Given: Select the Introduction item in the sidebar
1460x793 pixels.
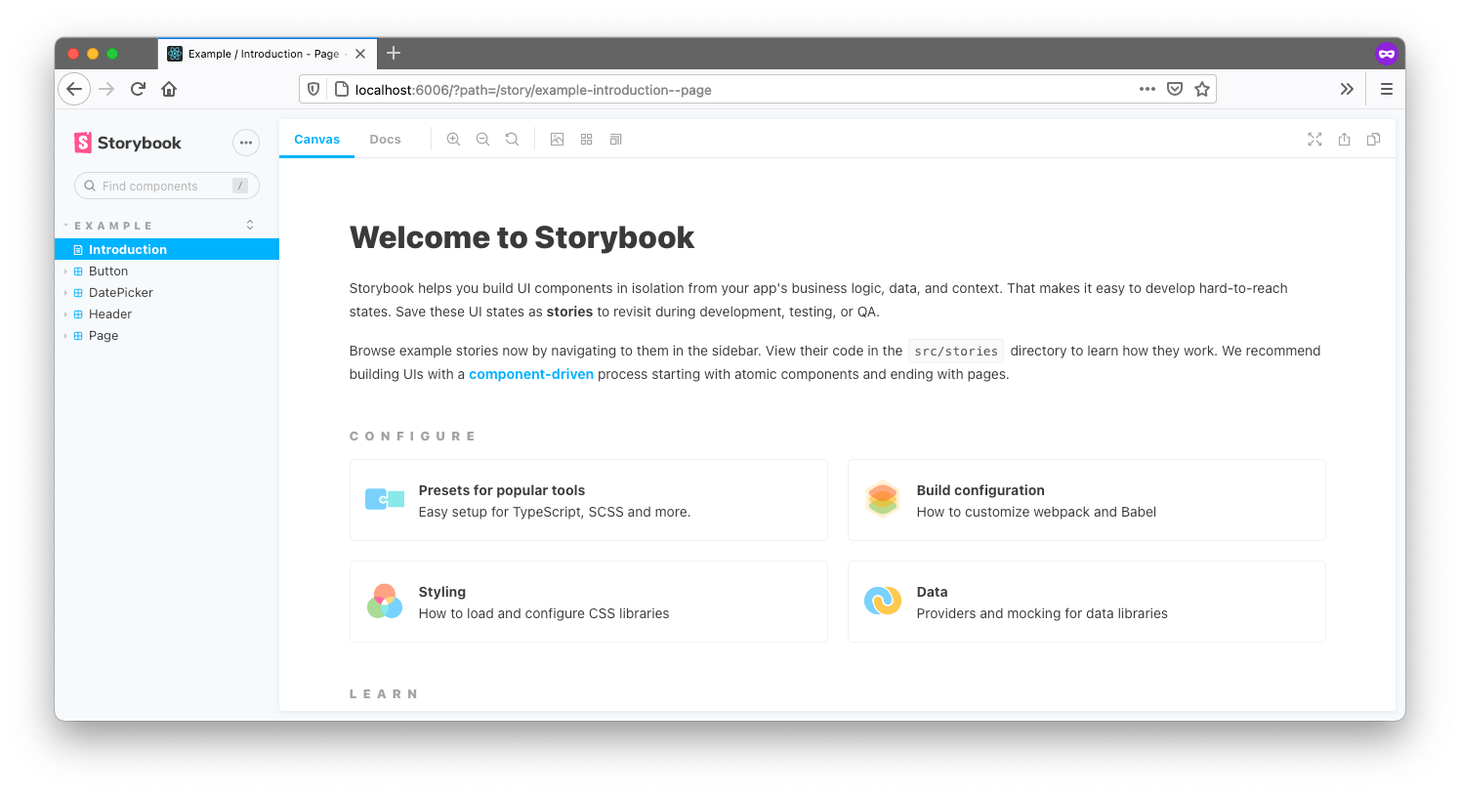Looking at the screenshot, I should [x=167, y=249].
